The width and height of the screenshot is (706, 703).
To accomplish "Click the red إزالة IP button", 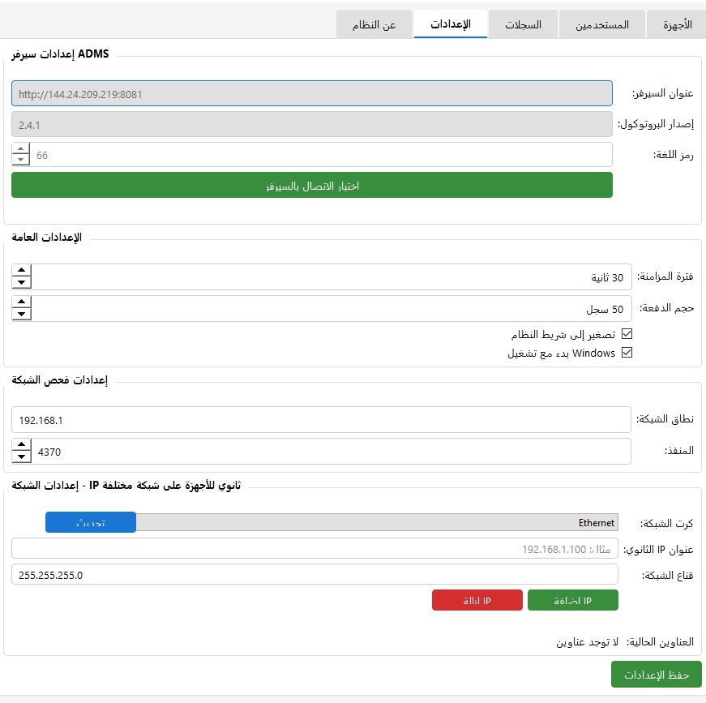I will click(x=477, y=601).
